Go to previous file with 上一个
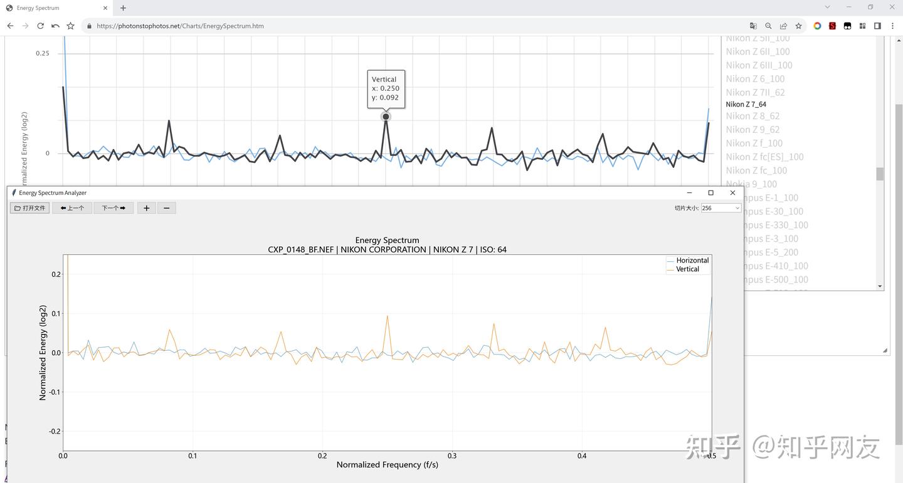903x483 pixels. 72,208
